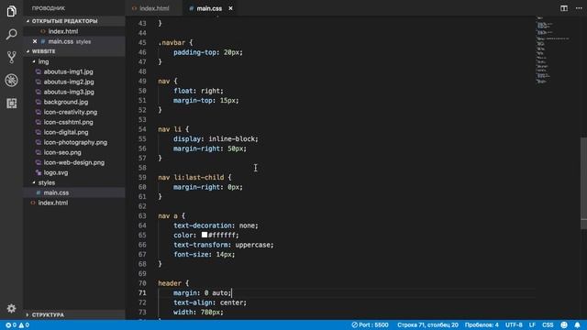587x330 pixels.
Task: Click the Live Server Port 5500 status
Action: (x=370, y=325)
